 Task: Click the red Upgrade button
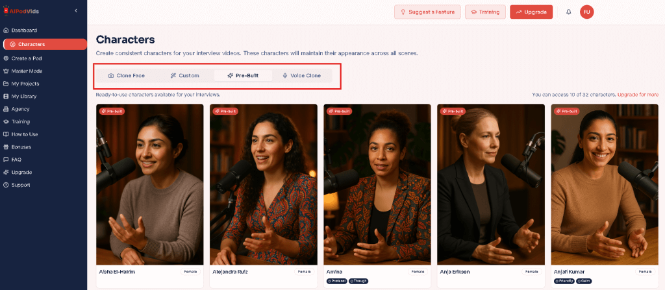coord(531,12)
